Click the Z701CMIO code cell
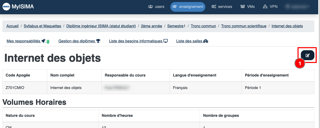 click(x=25, y=88)
